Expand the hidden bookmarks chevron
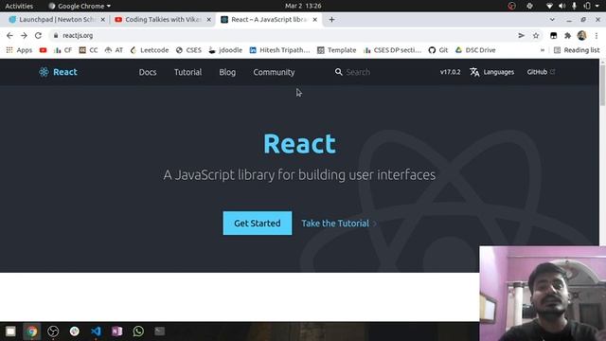Image resolution: width=606 pixels, height=341 pixels. point(543,50)
